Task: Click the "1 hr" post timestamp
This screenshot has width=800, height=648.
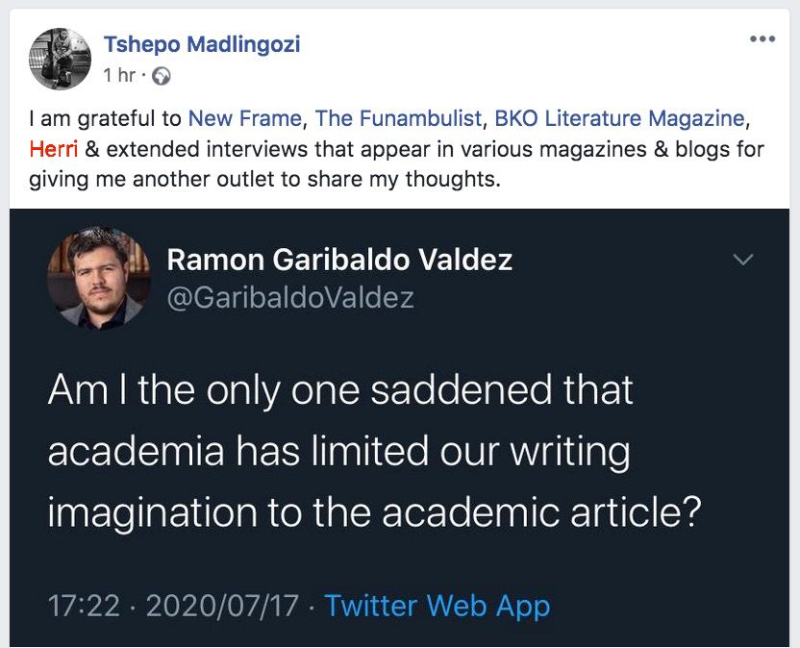Action: click(x=119, y=75)
